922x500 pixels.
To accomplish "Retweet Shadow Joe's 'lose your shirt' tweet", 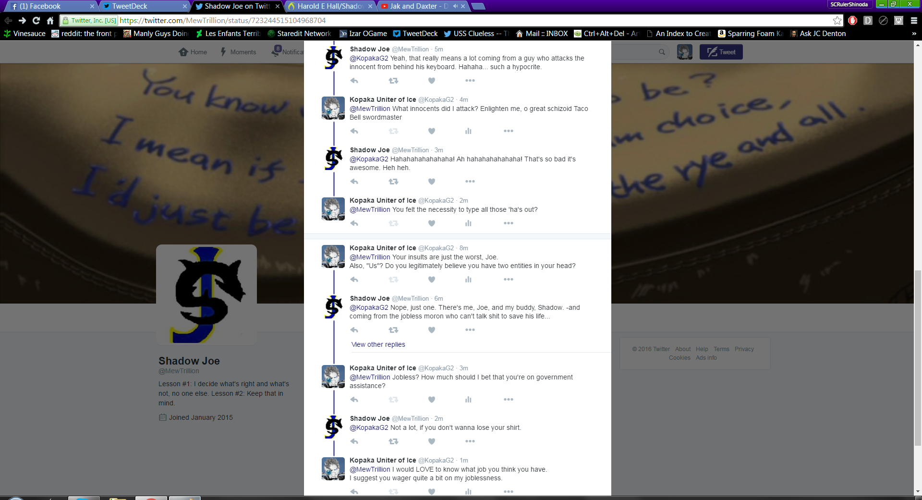I will [x=393, y=441].
